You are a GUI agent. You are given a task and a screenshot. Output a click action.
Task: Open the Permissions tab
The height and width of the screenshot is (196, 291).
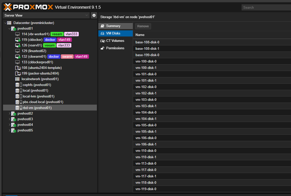point(115,48)
